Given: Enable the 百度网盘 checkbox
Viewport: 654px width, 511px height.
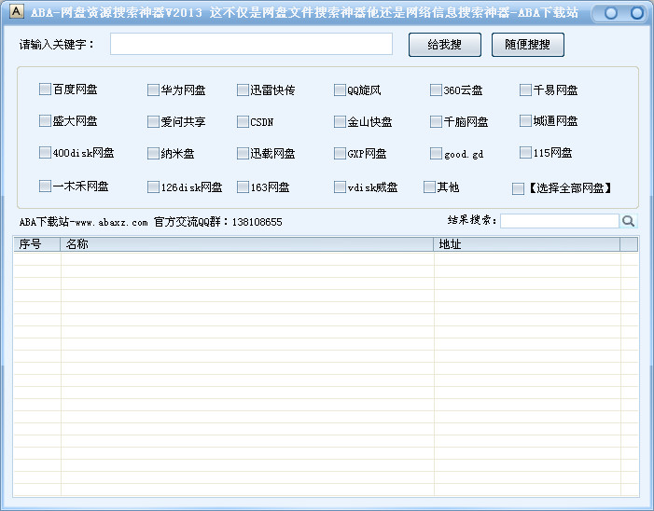Looking at the screenshot, I should click(45, 89).
